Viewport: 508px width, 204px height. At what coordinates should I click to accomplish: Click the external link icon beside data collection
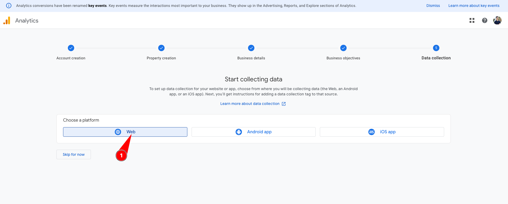click(x=284, y=104)
